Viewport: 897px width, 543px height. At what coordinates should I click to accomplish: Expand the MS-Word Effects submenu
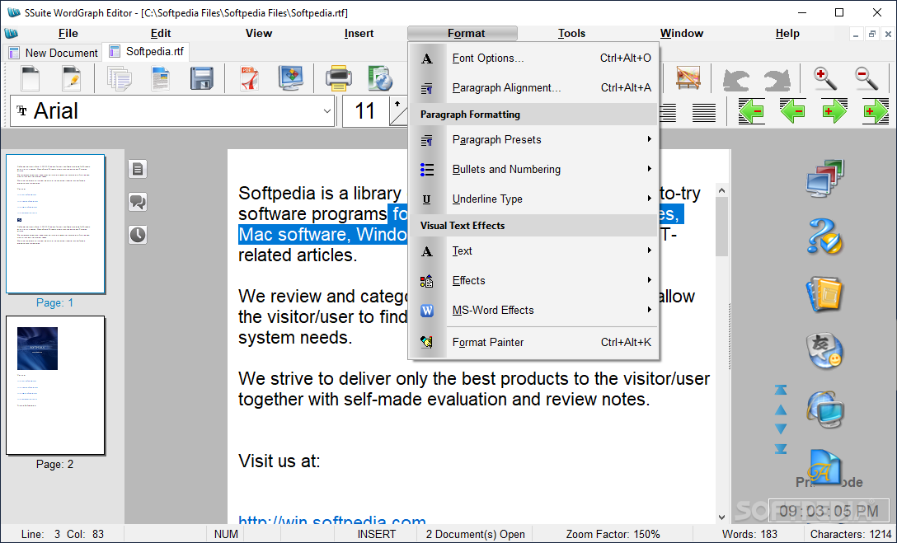point(533,311)
